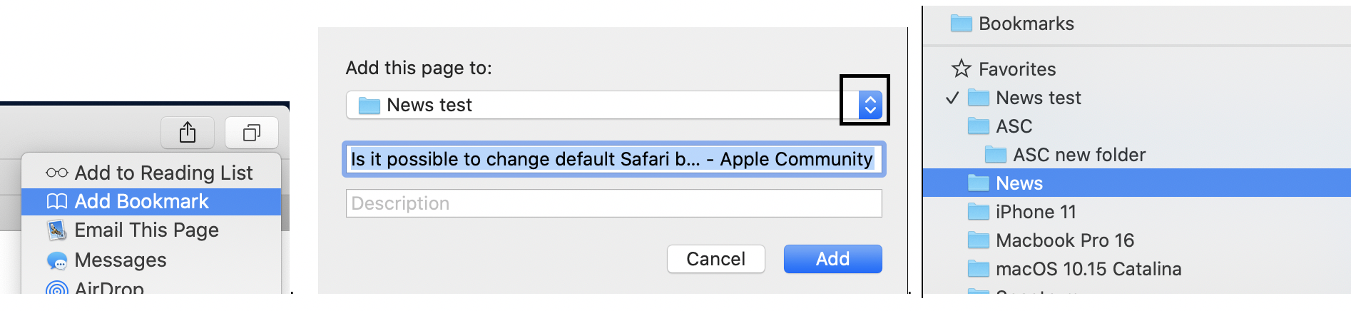Select checked News test folder in list
Viewport: 1351px width, 311px height.
point(1038,98)
